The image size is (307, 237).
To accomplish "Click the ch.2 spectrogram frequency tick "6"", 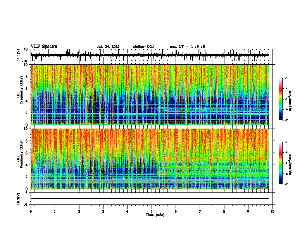I will point(27,153).
